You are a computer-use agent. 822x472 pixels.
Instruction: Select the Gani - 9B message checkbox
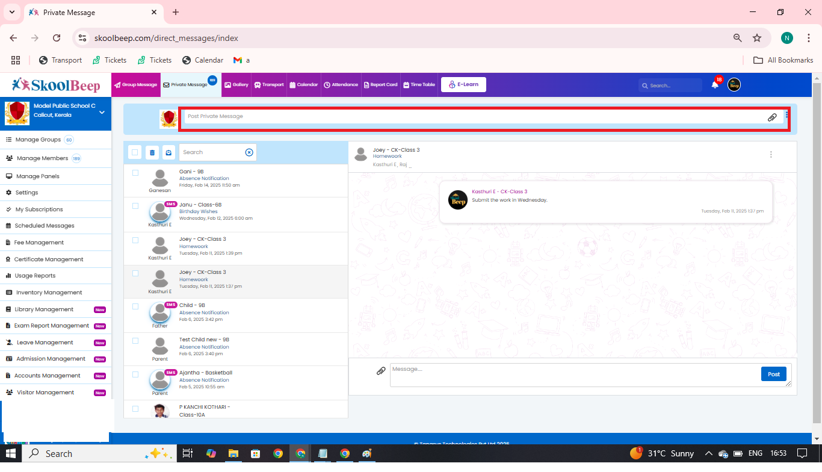tap(135, 173)
